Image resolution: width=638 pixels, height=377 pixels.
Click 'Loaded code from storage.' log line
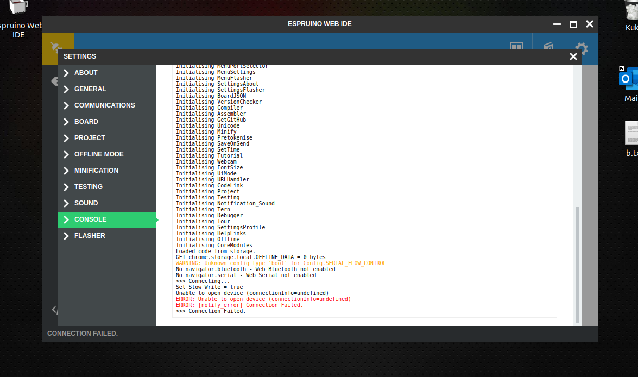pos(216,252)
